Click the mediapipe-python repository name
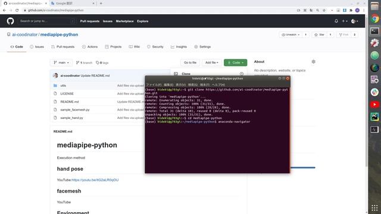 click(x=59, y=34)
